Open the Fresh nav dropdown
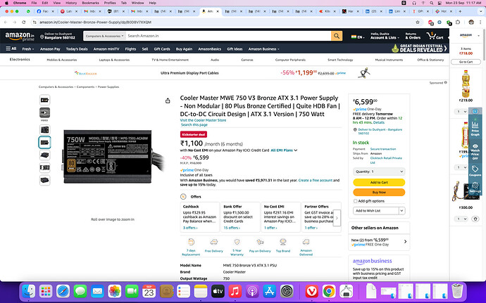Screen dimensions: 486x303 pos(28,49)
